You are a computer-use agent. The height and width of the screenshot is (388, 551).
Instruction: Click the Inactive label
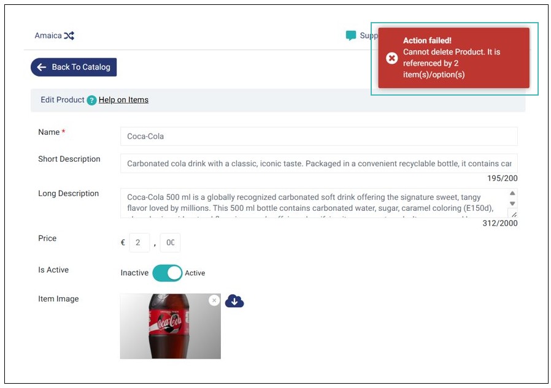(134, 273)
